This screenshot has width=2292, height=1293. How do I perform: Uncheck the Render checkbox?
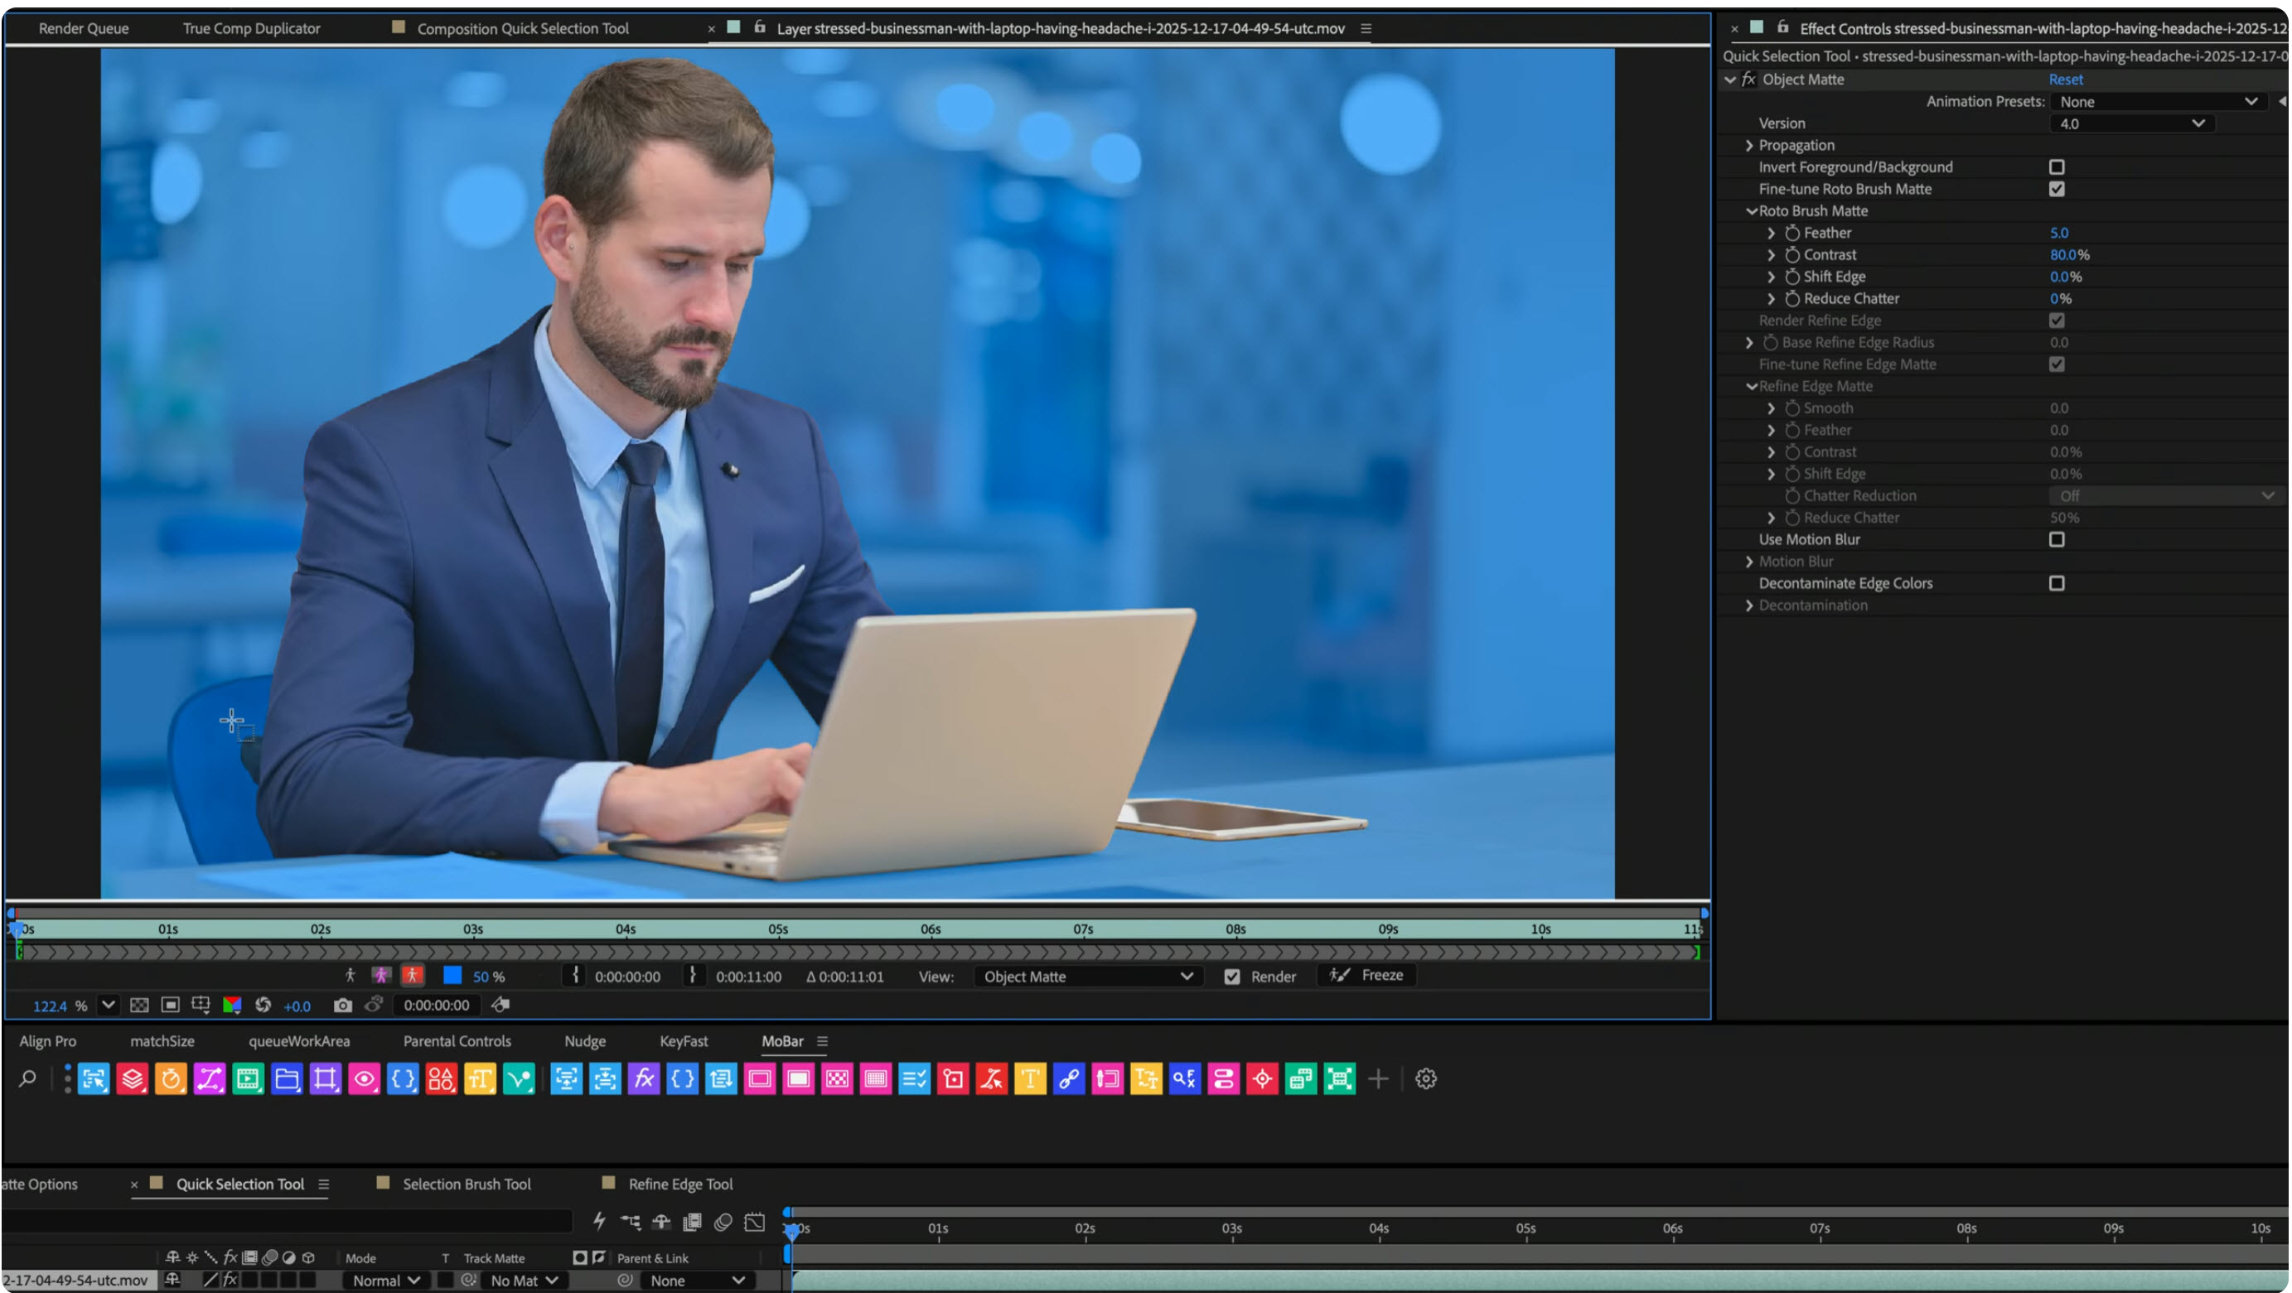coord(1231,977)
